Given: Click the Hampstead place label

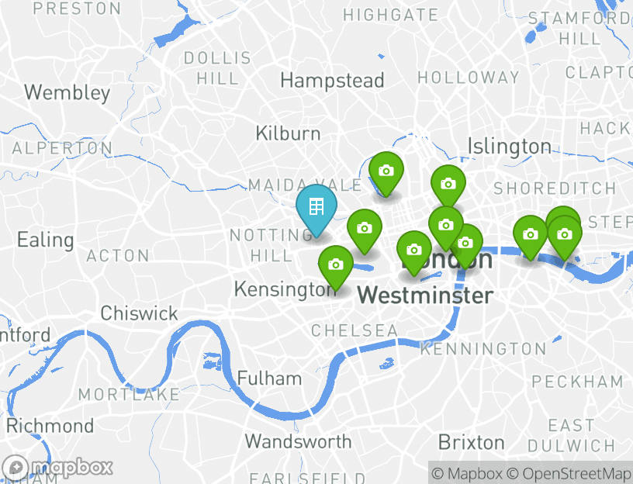Looking at the screenshot, I should click(332, 81).
